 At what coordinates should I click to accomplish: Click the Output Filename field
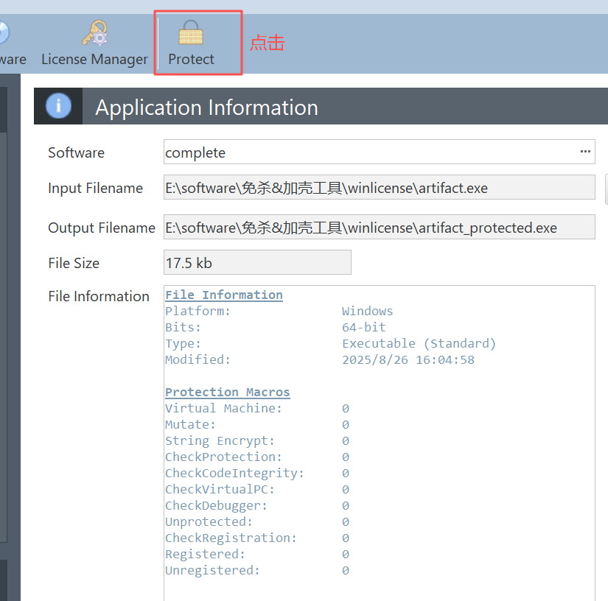380,227
